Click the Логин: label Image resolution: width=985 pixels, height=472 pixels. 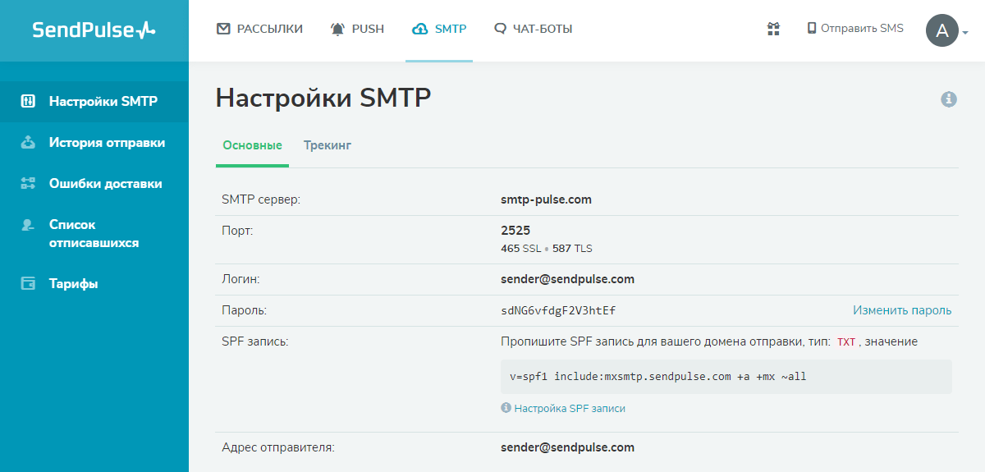tap(241, 279)
